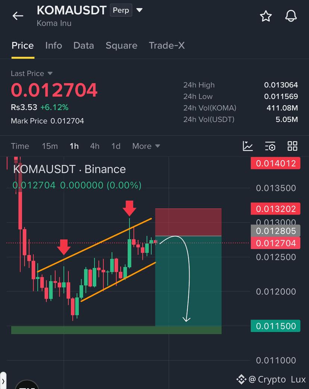Viewport: 309px width, 389px height.
Task: Click the 0.012500 axis label
Action: click(276, 257)
